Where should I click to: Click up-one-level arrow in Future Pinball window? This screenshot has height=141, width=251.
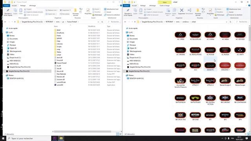(x=15, y=22)
